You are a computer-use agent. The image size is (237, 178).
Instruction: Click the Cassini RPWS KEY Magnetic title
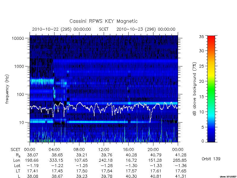coord(103,21)
